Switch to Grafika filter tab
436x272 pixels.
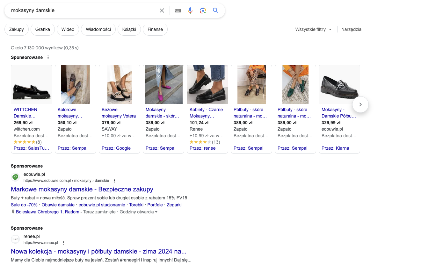(x=43, y=29)
